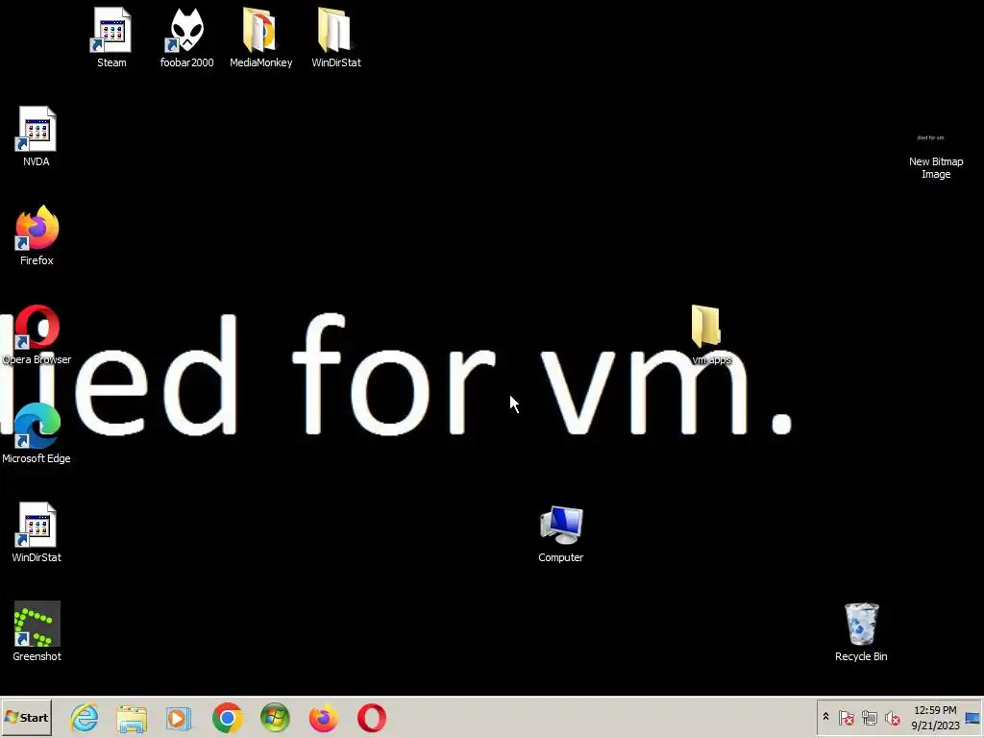
Task: Select the New Bitmap Image file
Action: click(936, 156)
